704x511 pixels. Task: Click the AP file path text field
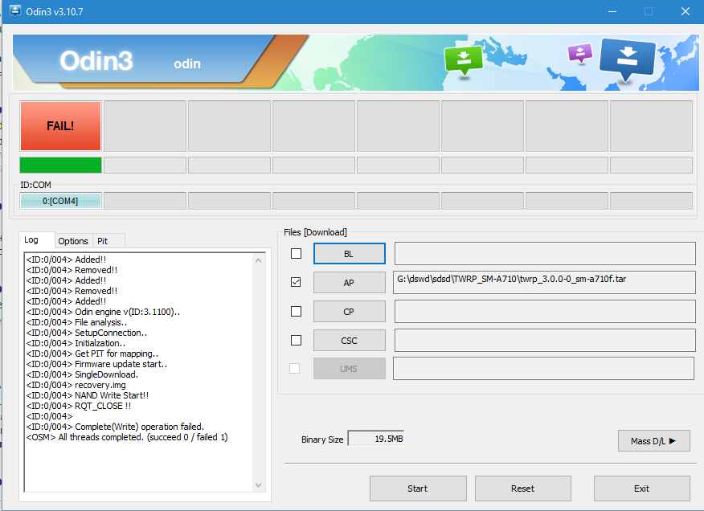pos(544,282)
